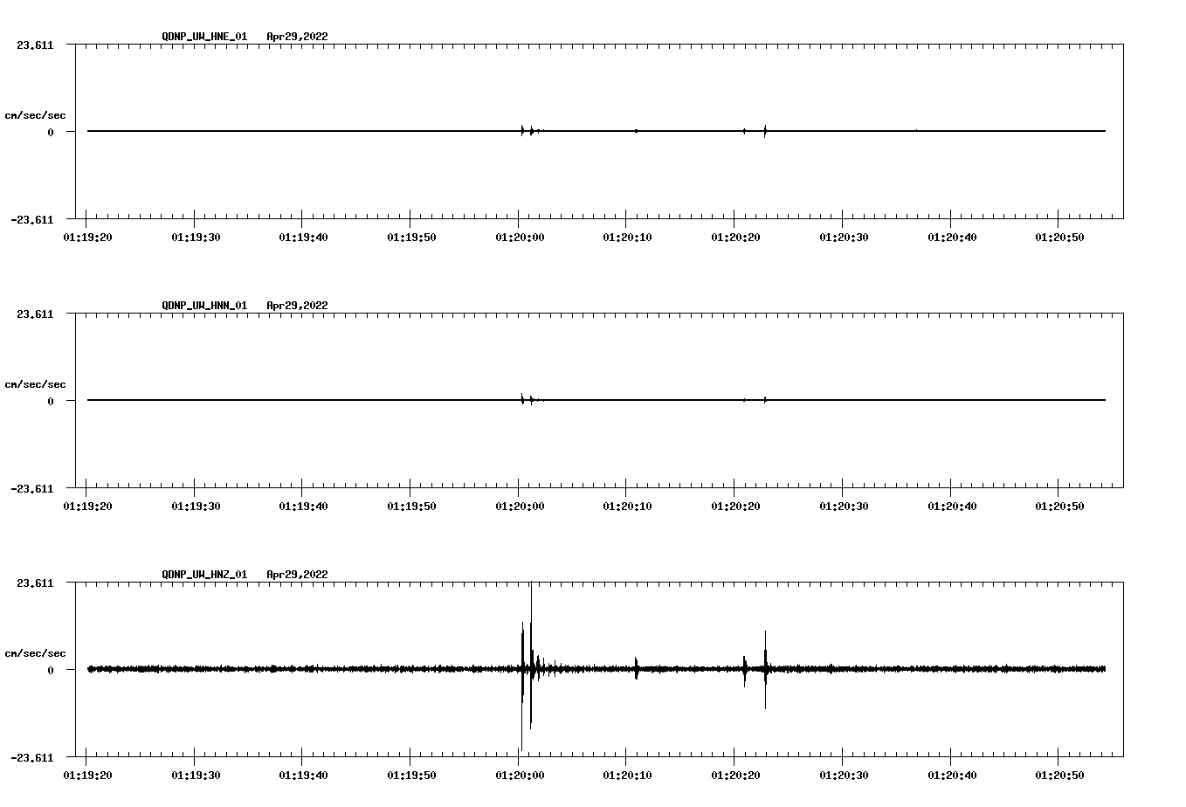Click the 23.611 upper limit on HNE plot
Screen dimensions: 1186x807
tap(35, 45)
